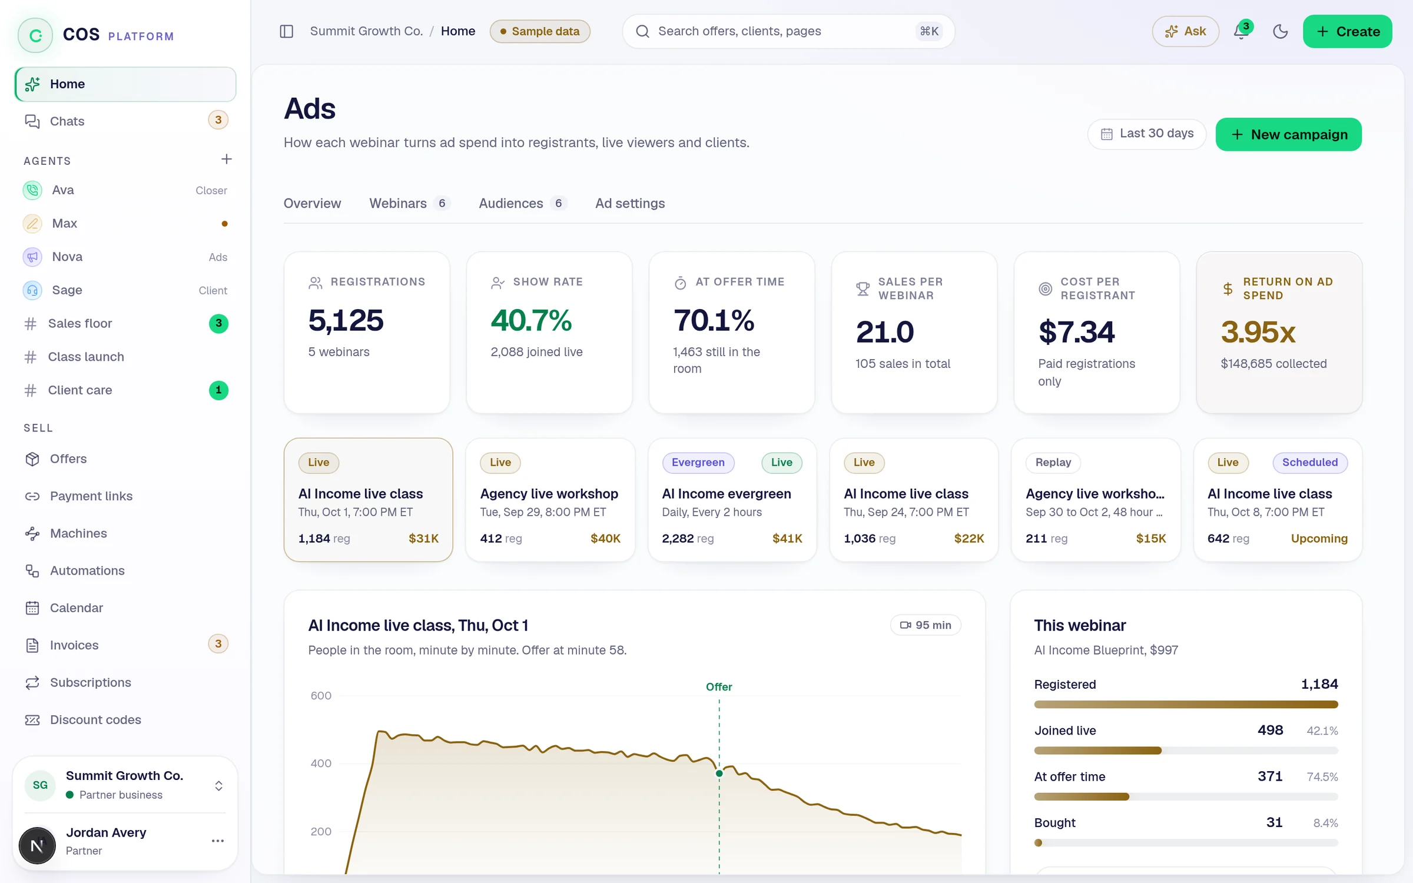The height and width of the screenshot is (883, 1413).
Task: Click the Sample data badge
Action: pos(540,31)
